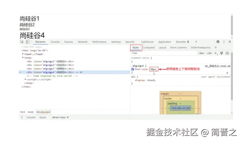The width and height of the screenshot is (242, 142).
Task: Insert style rule below plus icon
Action: 227,73
